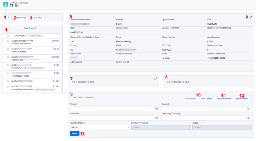
Task: Expand the first No Results Found panel
Action: [x=156, y=79]
